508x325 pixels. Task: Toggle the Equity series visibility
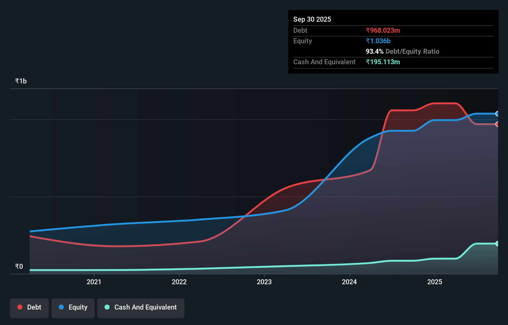(x=73, y=308)
